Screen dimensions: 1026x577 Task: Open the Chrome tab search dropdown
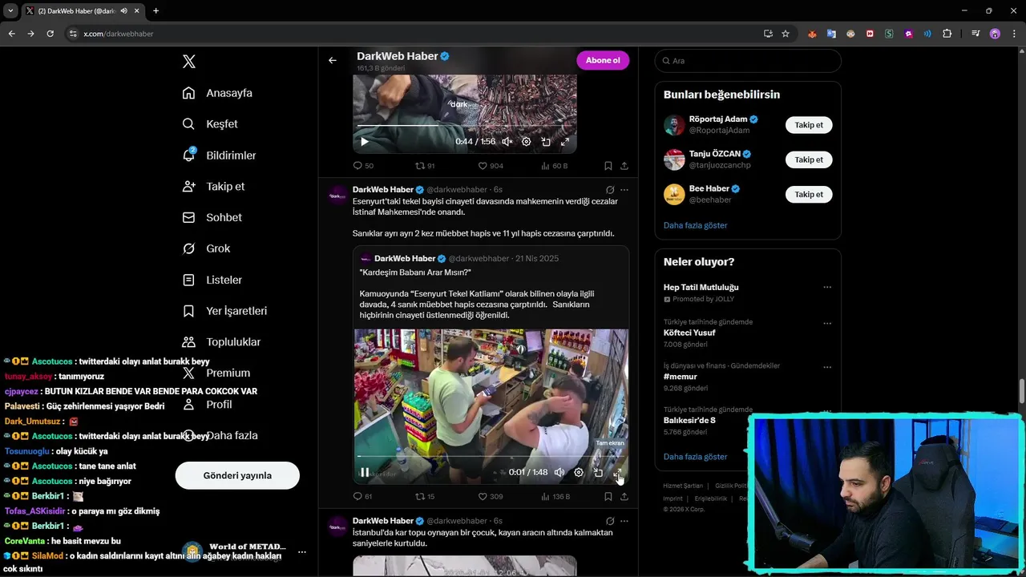[10, 10]
